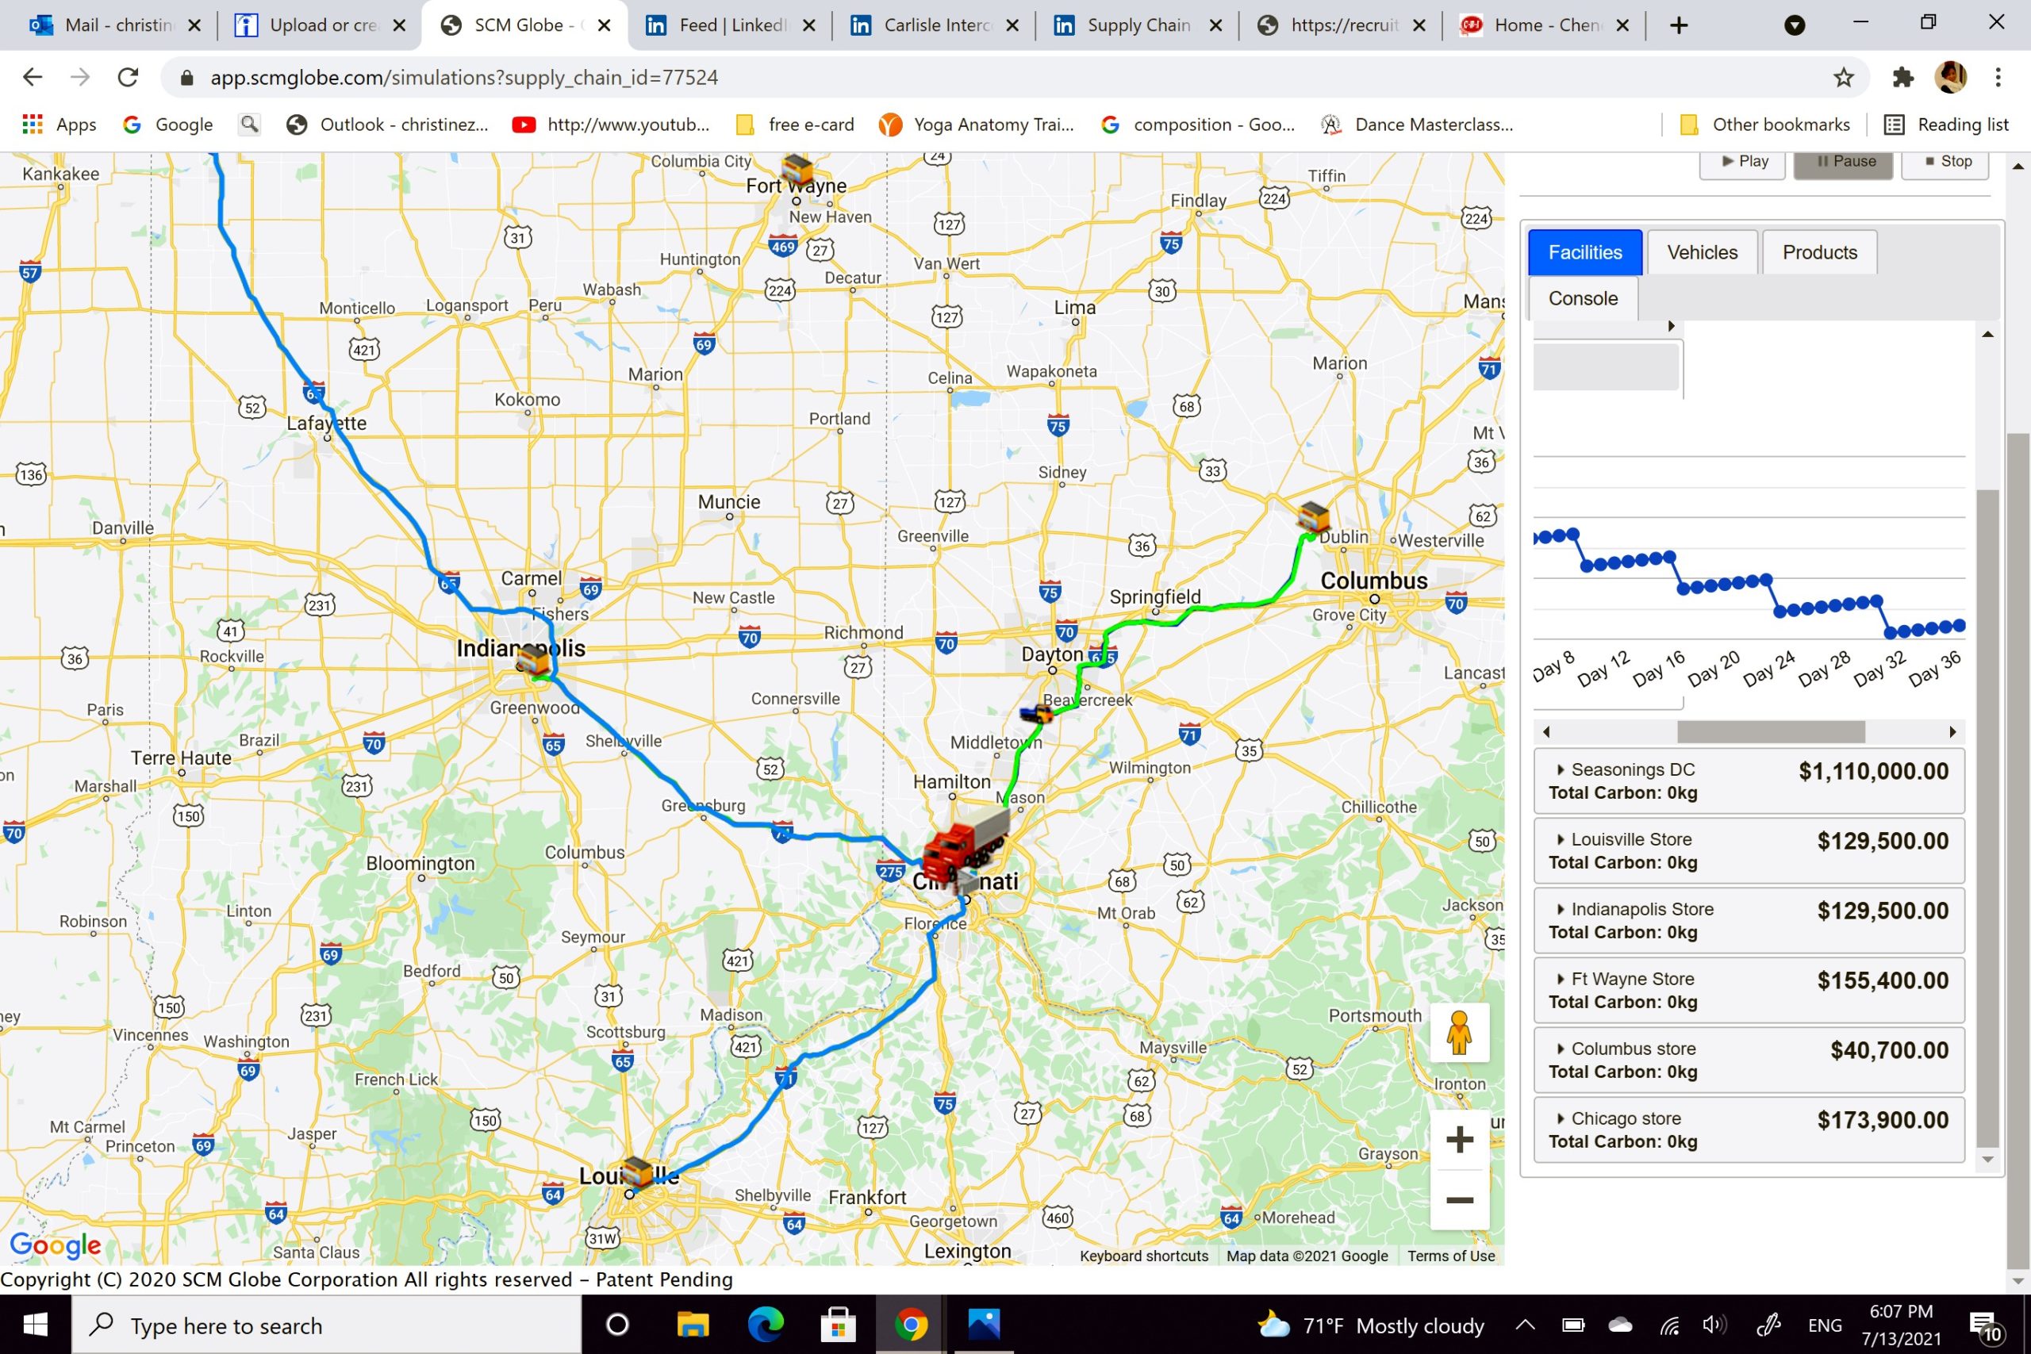Close the SCM Globe browser tab
This screenshot has height=1354, width=2031.
coord(605,26)
